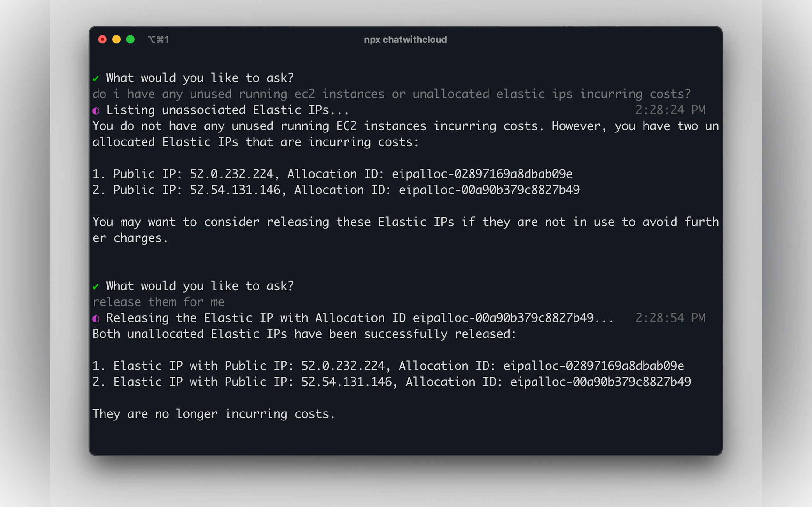812x507 pixels.
Task: Click the allocation ID in the "Releasing" status line
Action: (503, 318)
